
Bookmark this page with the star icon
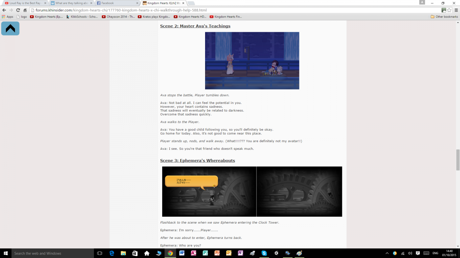coord(449,10)
